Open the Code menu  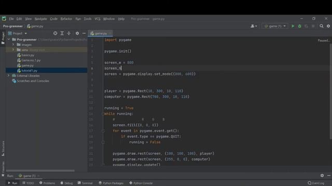pyautogui.click(x=53, y=19)
